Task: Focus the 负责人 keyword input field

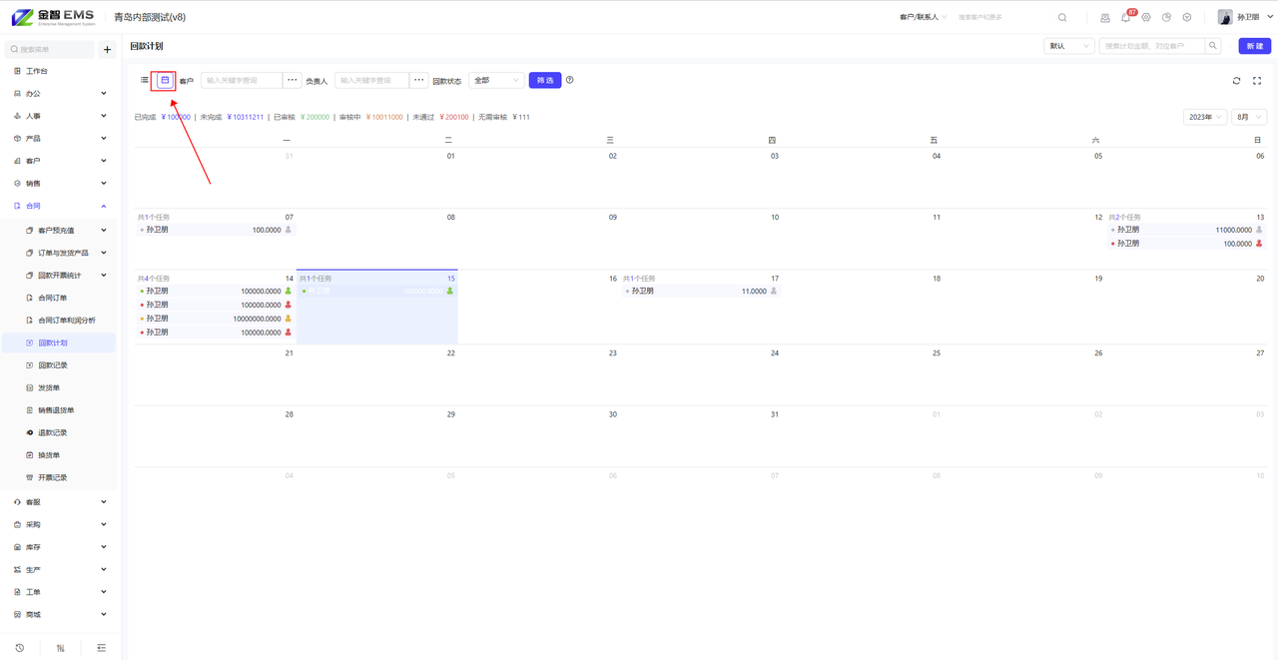Action: click(x=371, y=80)
